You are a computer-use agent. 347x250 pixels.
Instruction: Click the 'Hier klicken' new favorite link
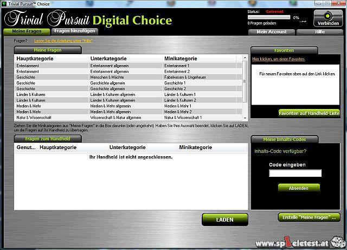pos(278,59)
